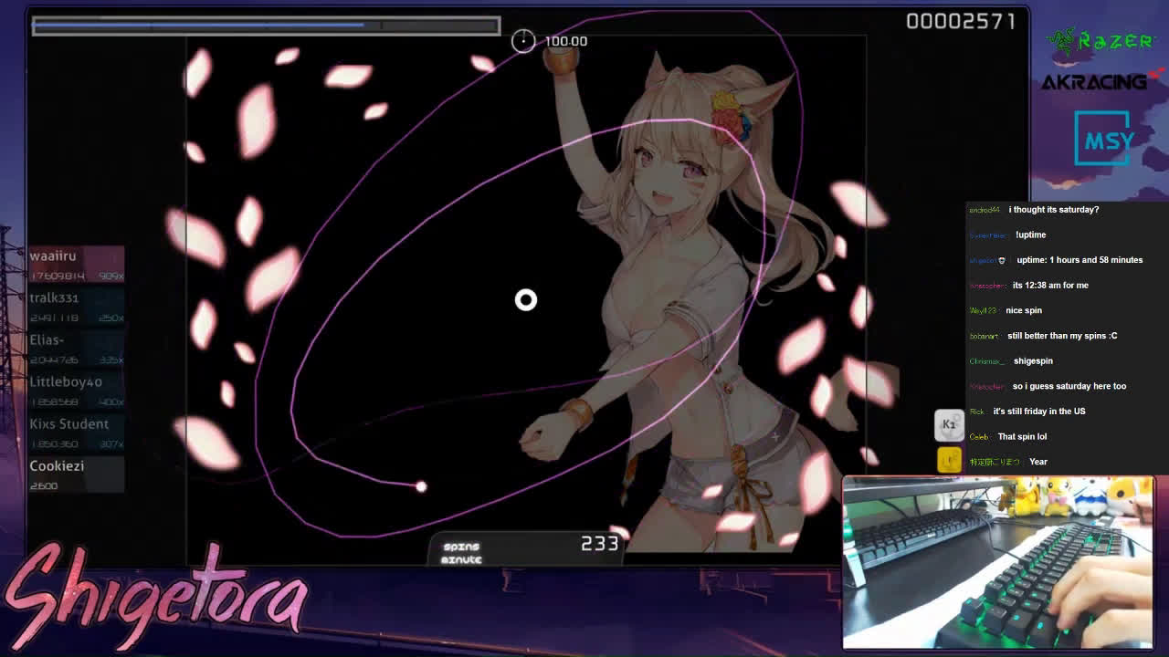
Task: Click the 'Year' chat message
Action: click(x=1038, y=462)
